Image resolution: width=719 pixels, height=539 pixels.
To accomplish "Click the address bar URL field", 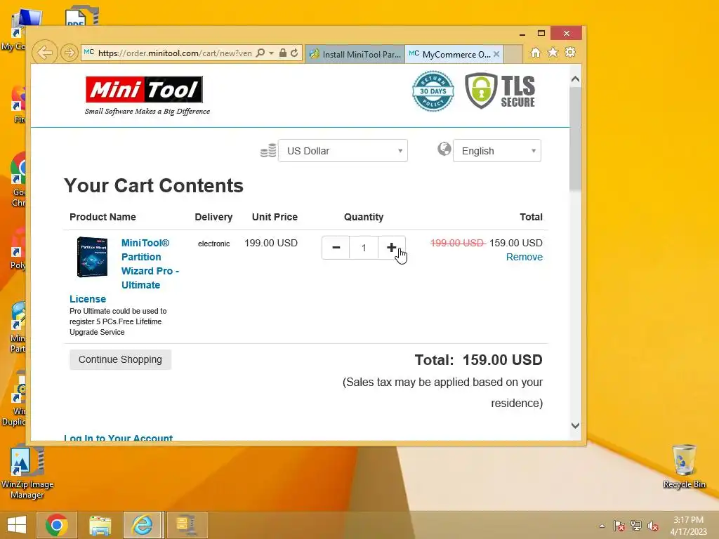I will (175, 53).
